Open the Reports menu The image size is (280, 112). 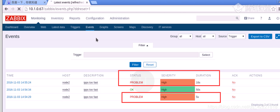(75, 18)
